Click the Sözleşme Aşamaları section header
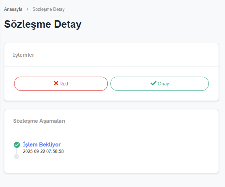This screenshot has width=225, height=187. (x=39, y=121)
